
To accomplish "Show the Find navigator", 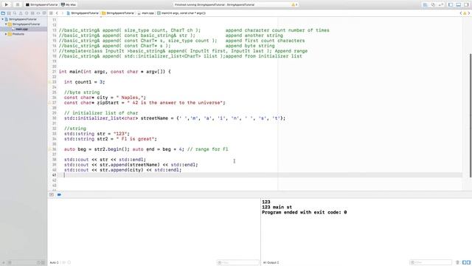I will pos(15,13).
